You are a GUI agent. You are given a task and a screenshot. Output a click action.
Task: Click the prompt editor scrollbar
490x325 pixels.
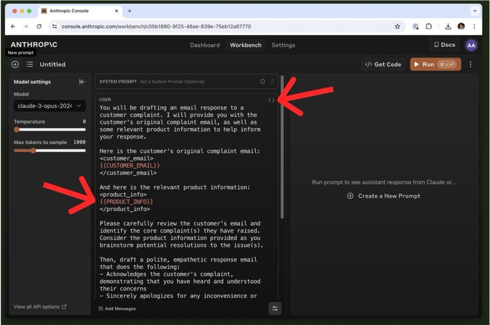coord(282,147)
